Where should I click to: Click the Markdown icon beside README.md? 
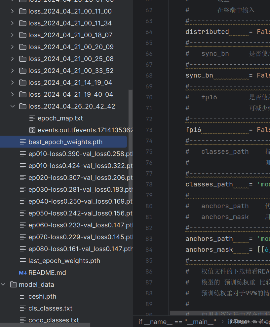22,273
